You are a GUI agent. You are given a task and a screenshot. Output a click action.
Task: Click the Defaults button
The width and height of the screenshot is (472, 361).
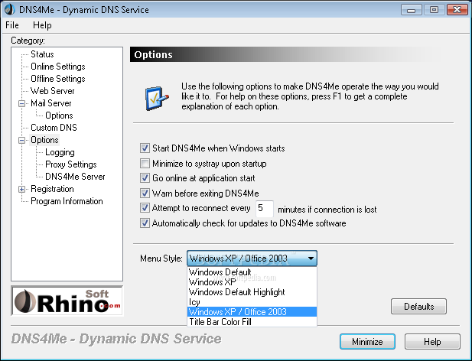[x=418, y=306]
